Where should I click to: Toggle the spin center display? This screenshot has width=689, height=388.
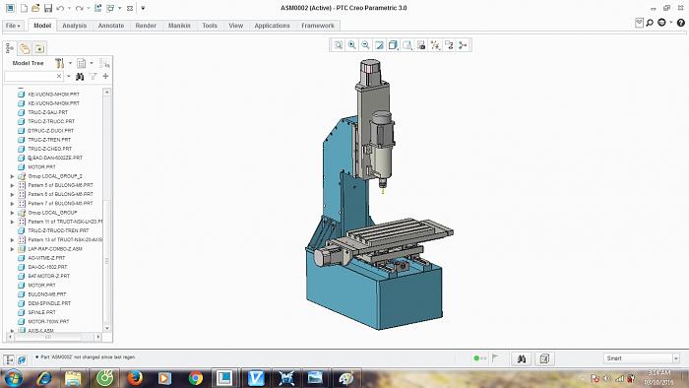(x=463, y=45)
